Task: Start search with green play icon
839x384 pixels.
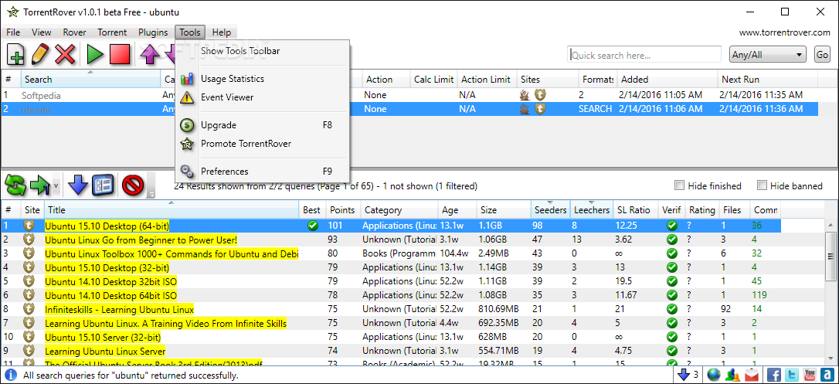Action: coord(95,55)
